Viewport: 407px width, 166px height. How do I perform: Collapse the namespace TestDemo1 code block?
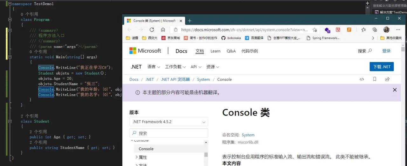pyautogui.click(x=10, y=4)
